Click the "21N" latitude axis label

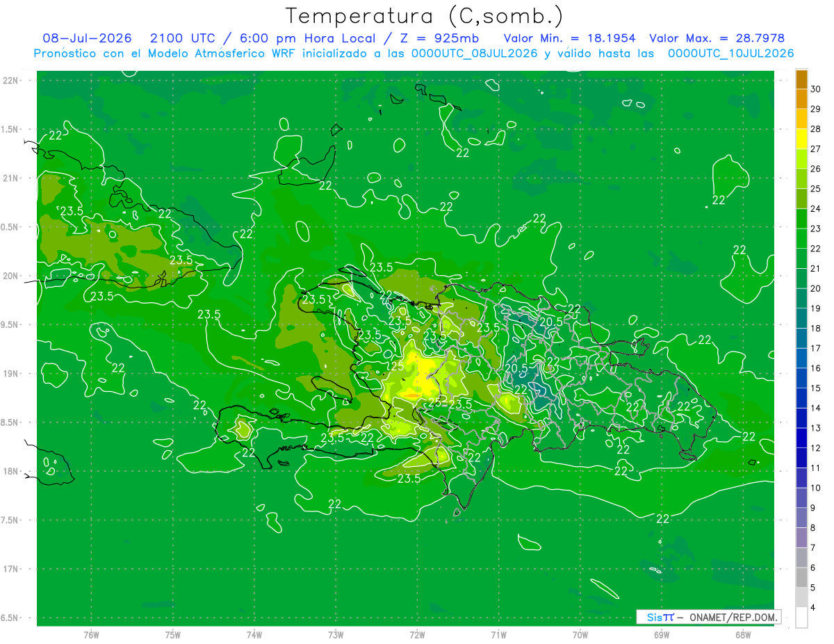point(11,179)
